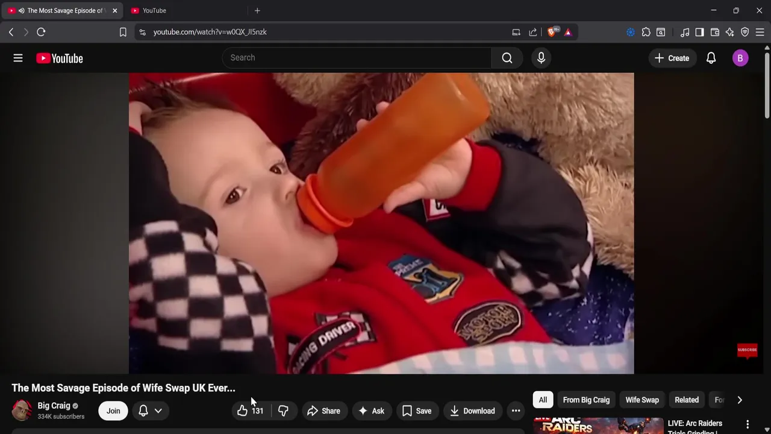Open LIVE Arc Raiders video thumbnail
Viewport: 771px width, 434px height.
tap(598, 426)
